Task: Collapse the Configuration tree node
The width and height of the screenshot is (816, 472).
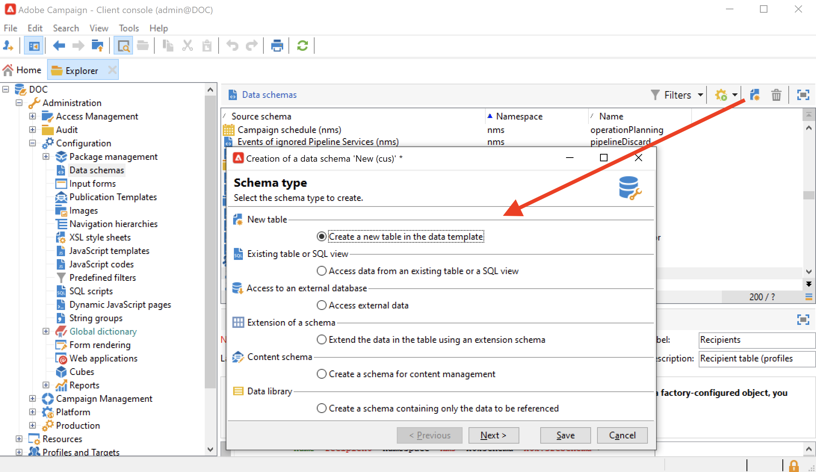Action: 33,143
